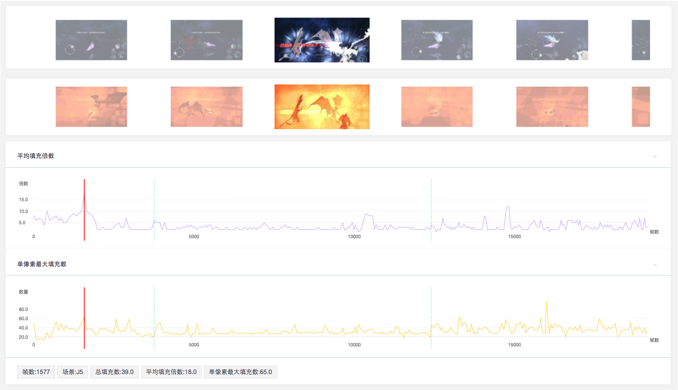Open the highlighted center game screenshot thumbnail
This screenshot has height=390, width=678.
(322, 40)
